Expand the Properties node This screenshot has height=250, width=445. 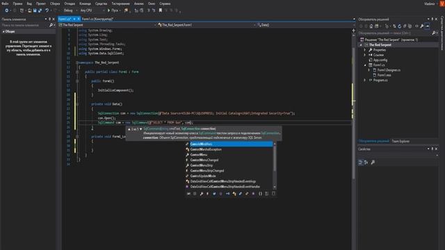point(364,50)
